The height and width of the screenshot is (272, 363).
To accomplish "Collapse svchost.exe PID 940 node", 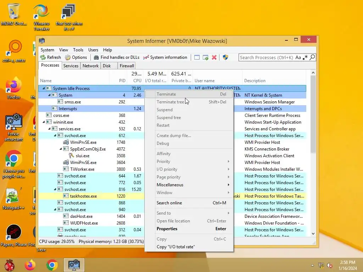I will pyautogui.click(x=55, y=210).
